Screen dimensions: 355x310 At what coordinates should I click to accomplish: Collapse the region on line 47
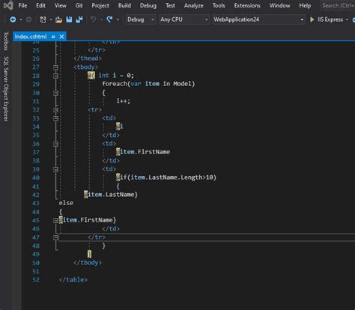55,237
